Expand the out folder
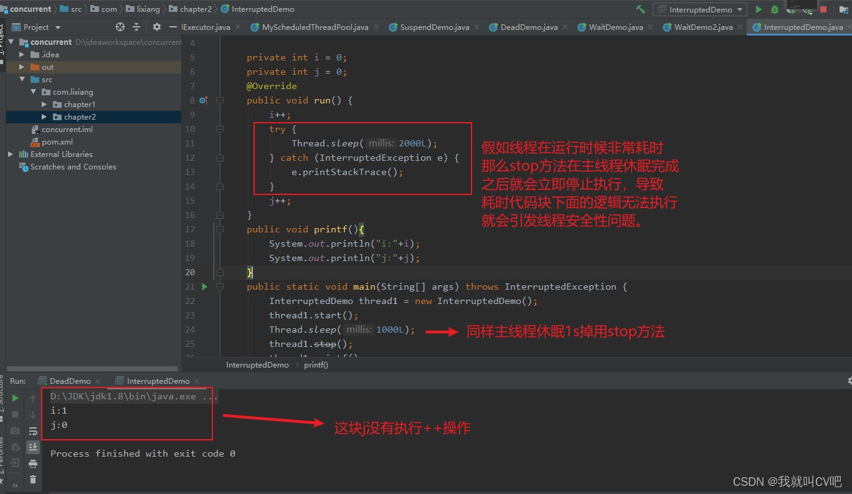 coord(22,67)
